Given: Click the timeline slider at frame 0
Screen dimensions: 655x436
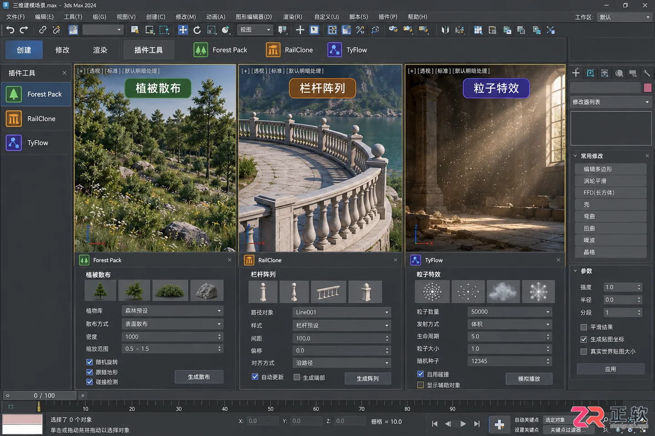Looking at the screenshot, I should click(39, 406).
